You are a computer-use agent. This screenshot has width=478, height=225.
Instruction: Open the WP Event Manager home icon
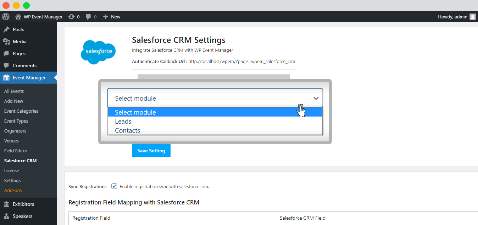(18, 17)
